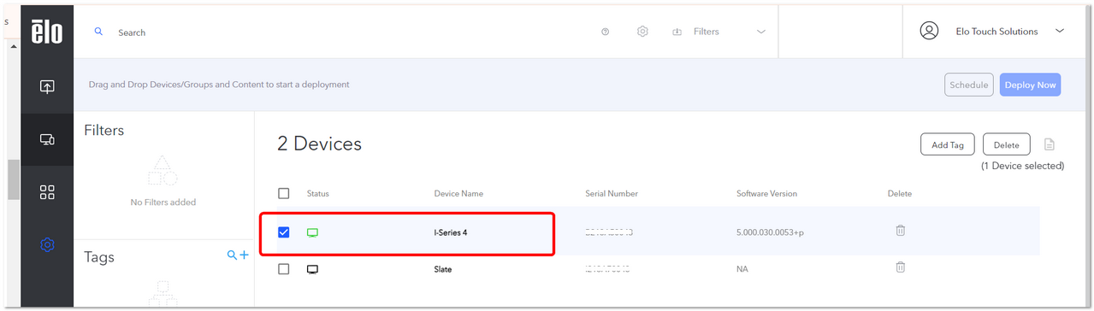Click the Filters download icon

tap(677, 32)
